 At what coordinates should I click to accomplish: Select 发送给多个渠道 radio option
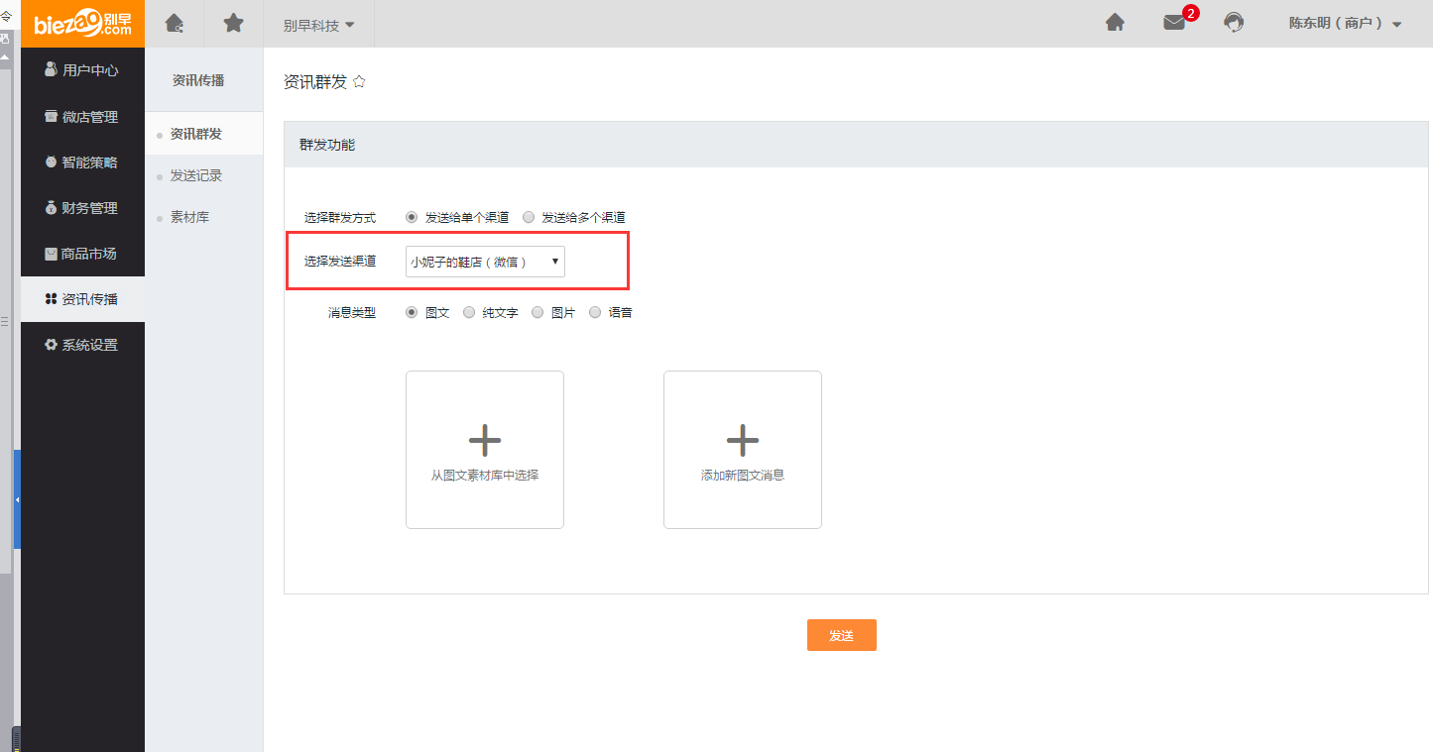point(529,217)
